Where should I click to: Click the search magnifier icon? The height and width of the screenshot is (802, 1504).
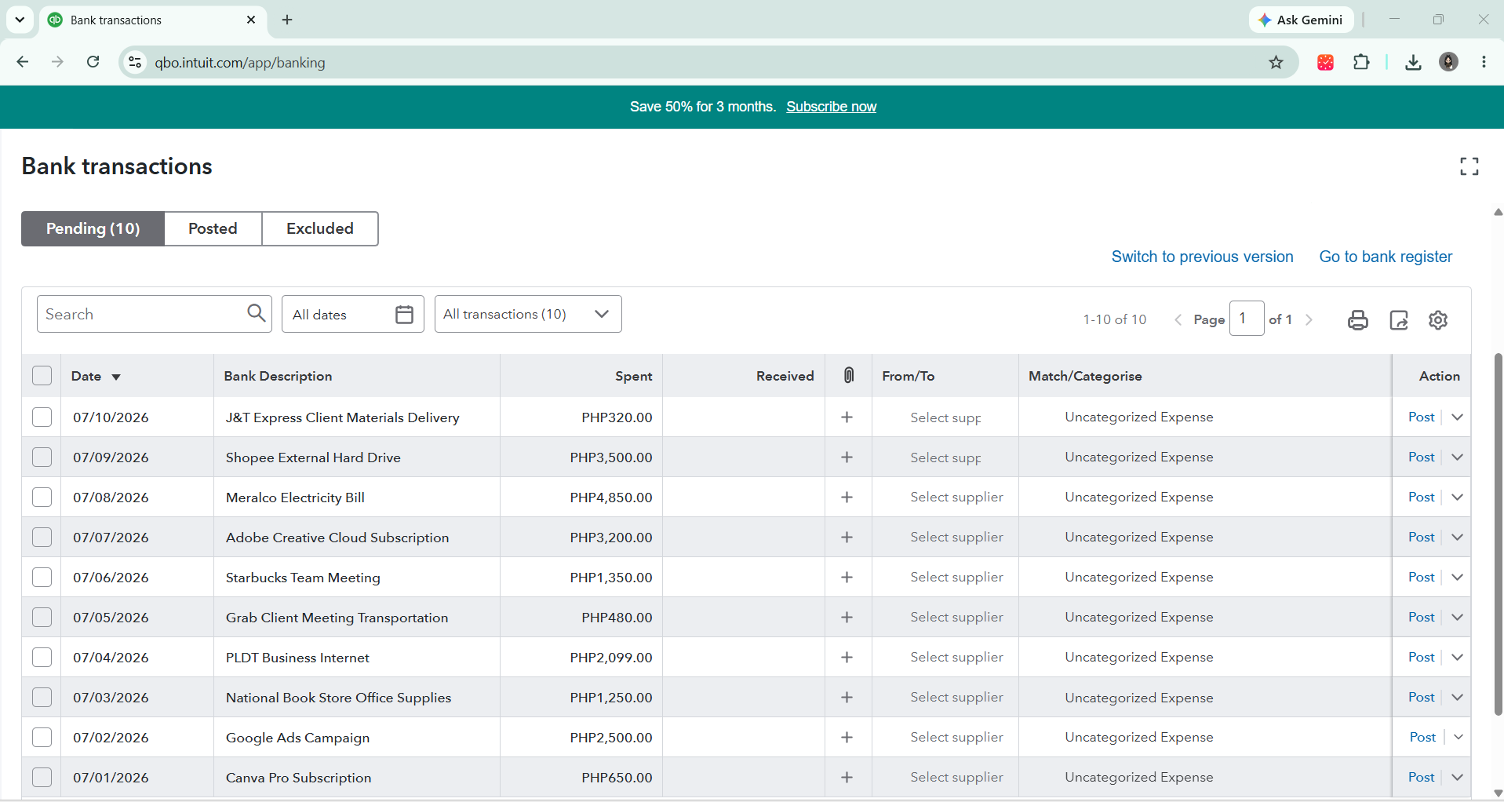coord(257,313)
